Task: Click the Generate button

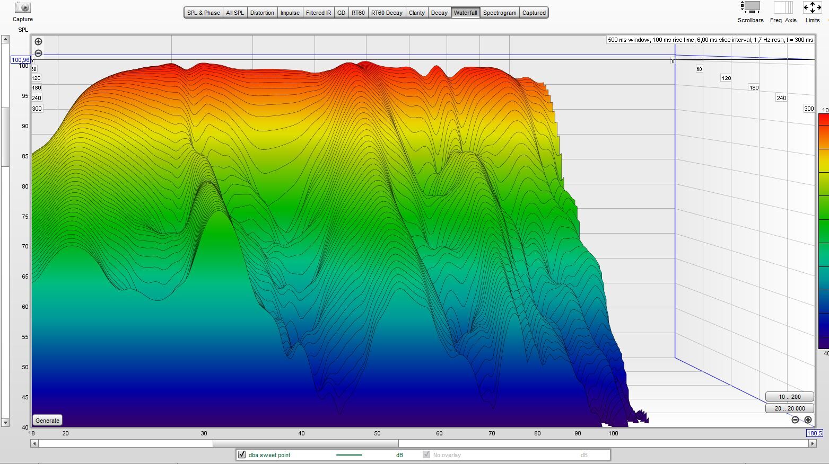Action: pyautogui.click(x=47, y=421)
